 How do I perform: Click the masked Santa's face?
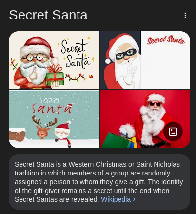[126, 54]
